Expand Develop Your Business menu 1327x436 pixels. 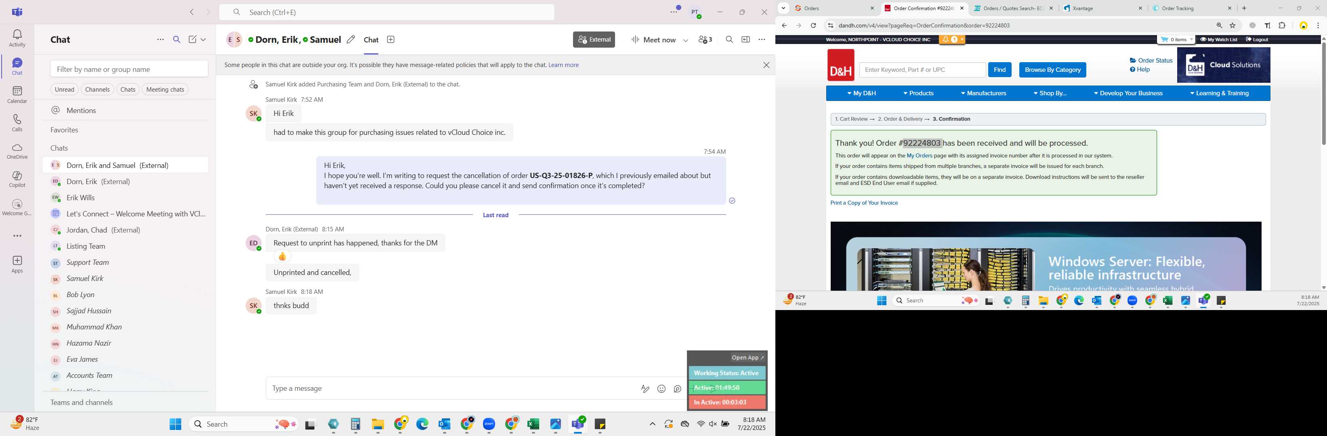[1128, 94]
